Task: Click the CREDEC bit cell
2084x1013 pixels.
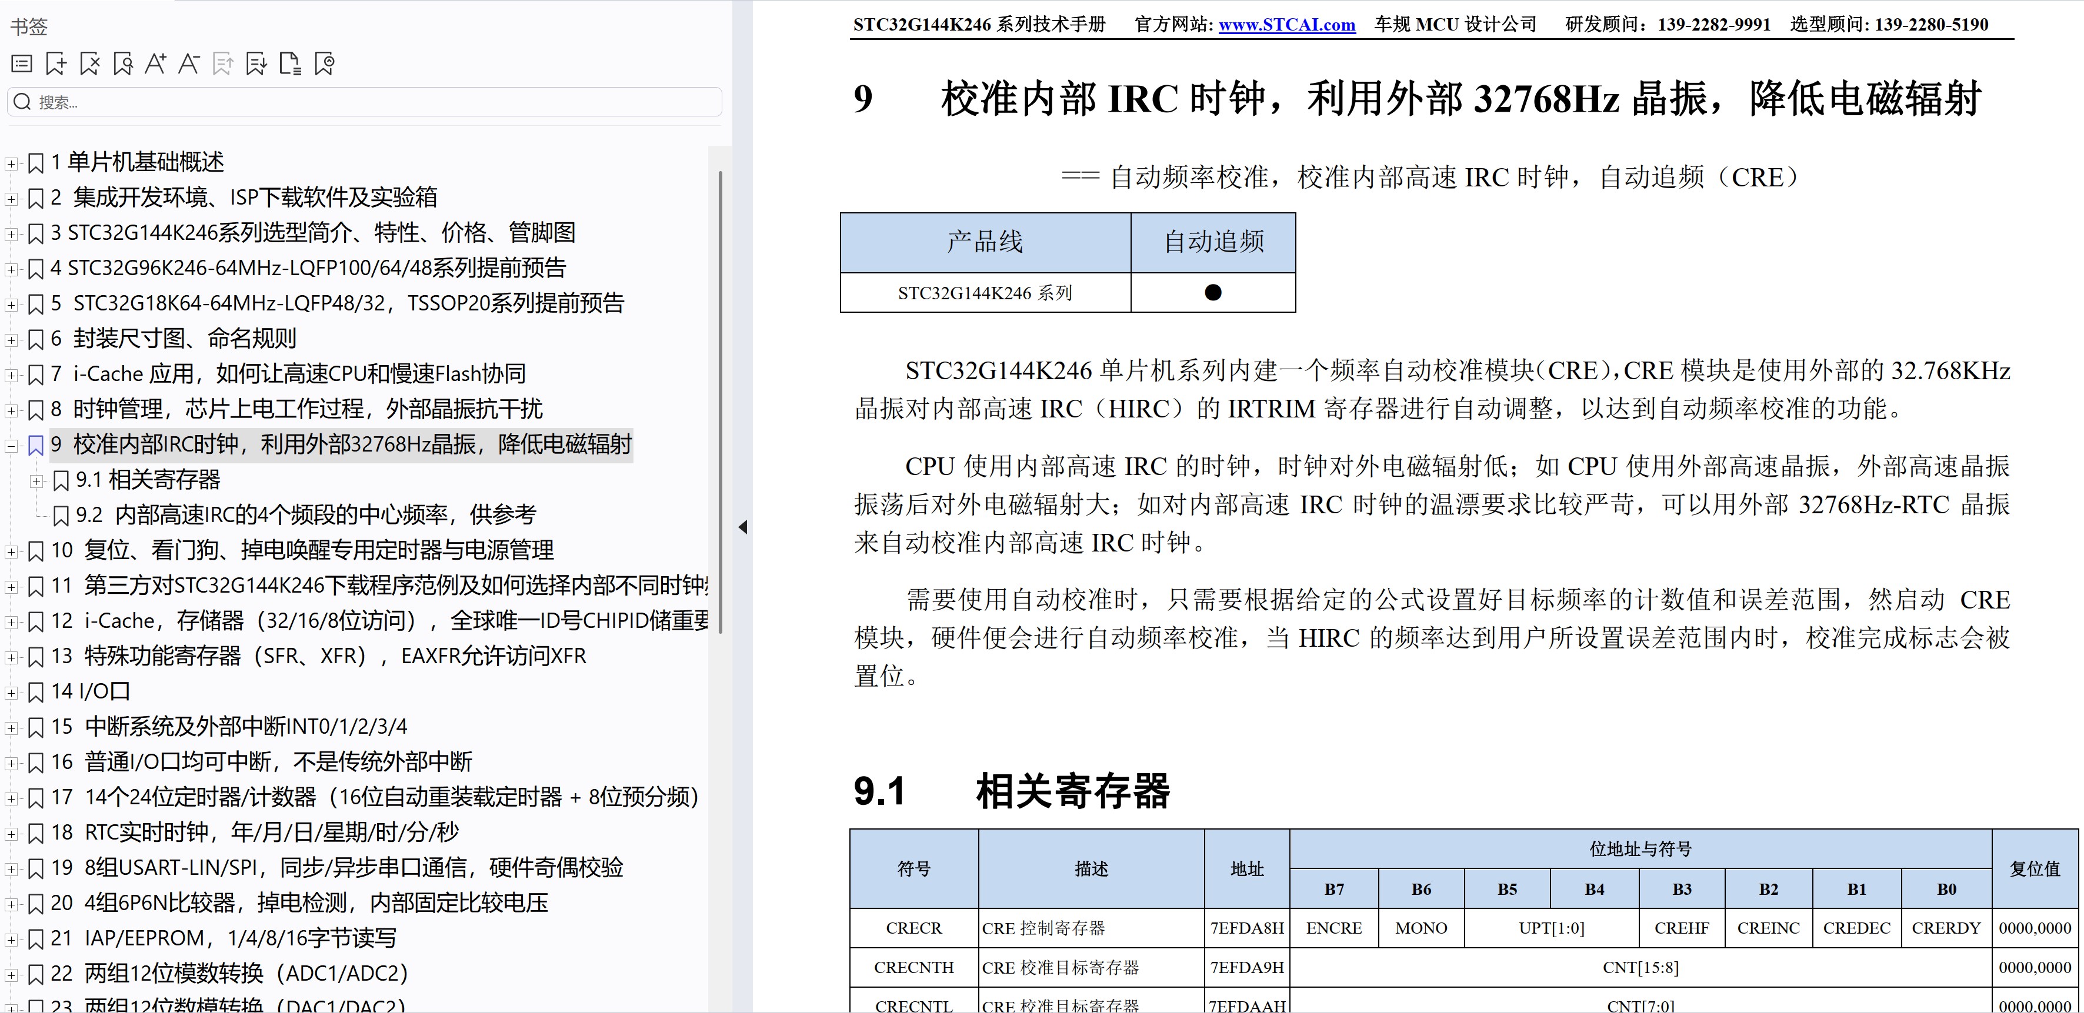Action: pos(1857,928)
